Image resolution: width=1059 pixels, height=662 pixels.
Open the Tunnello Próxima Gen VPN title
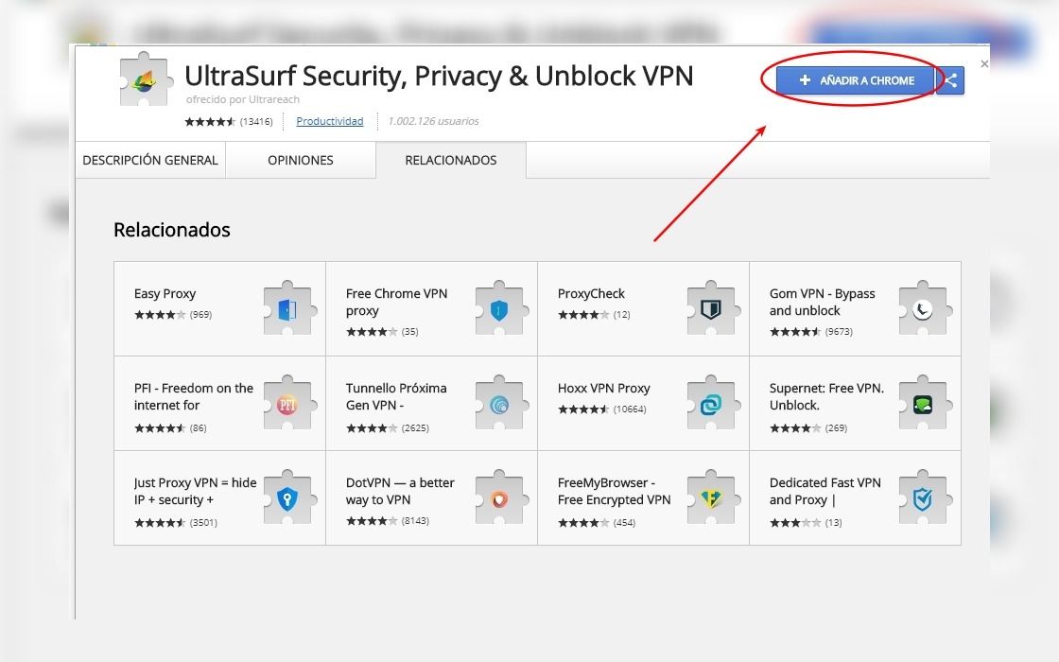(396, 396)
